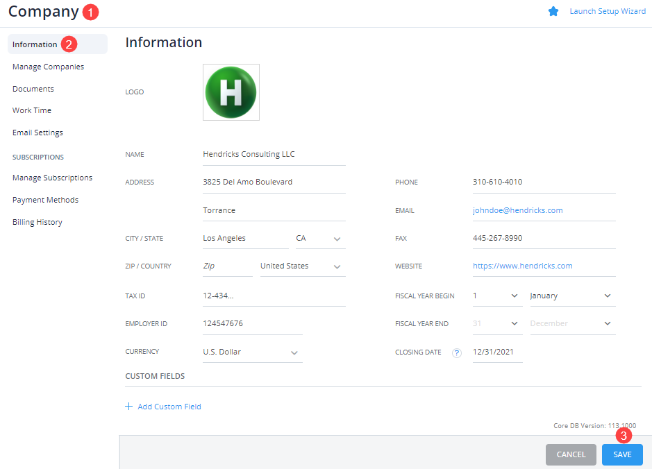Click the second address line field Torrance
The image size is (652, 469).
tap(274, 211)
